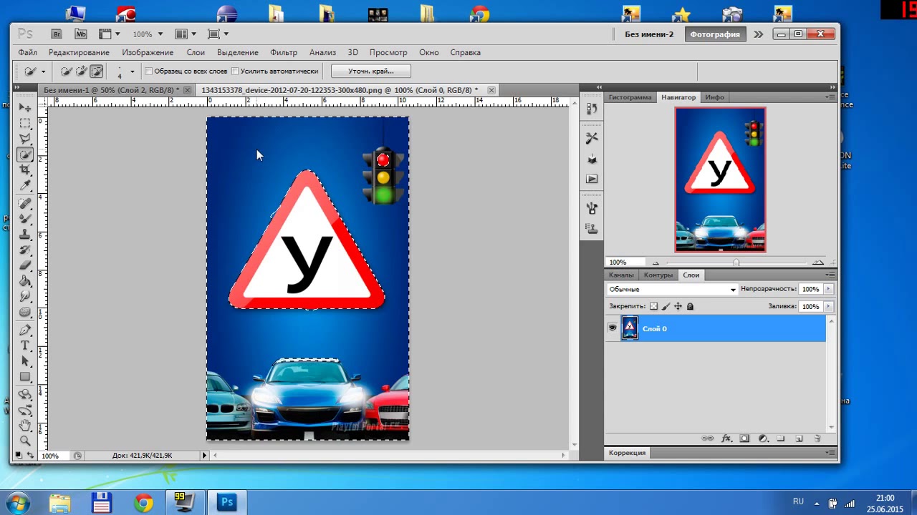This screenshot has height=515, width=917.
Task: Click Add to Selection mode icon
Action: (82, 71)
